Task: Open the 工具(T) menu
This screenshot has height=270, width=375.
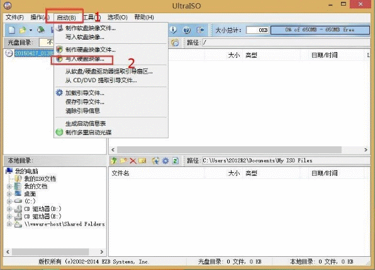Action: point(92,18)
